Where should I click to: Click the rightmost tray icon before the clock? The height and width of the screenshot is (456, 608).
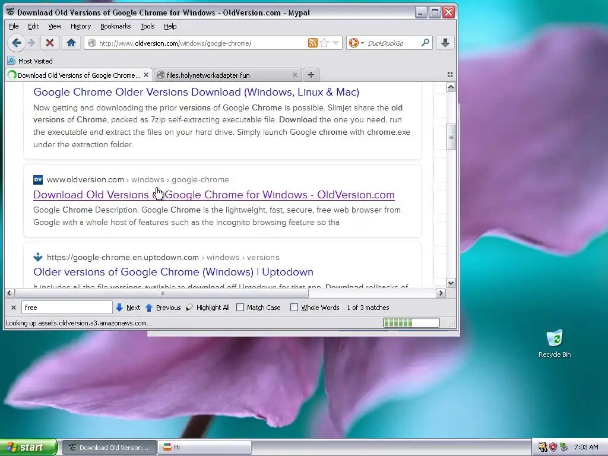tap(564, 447)
